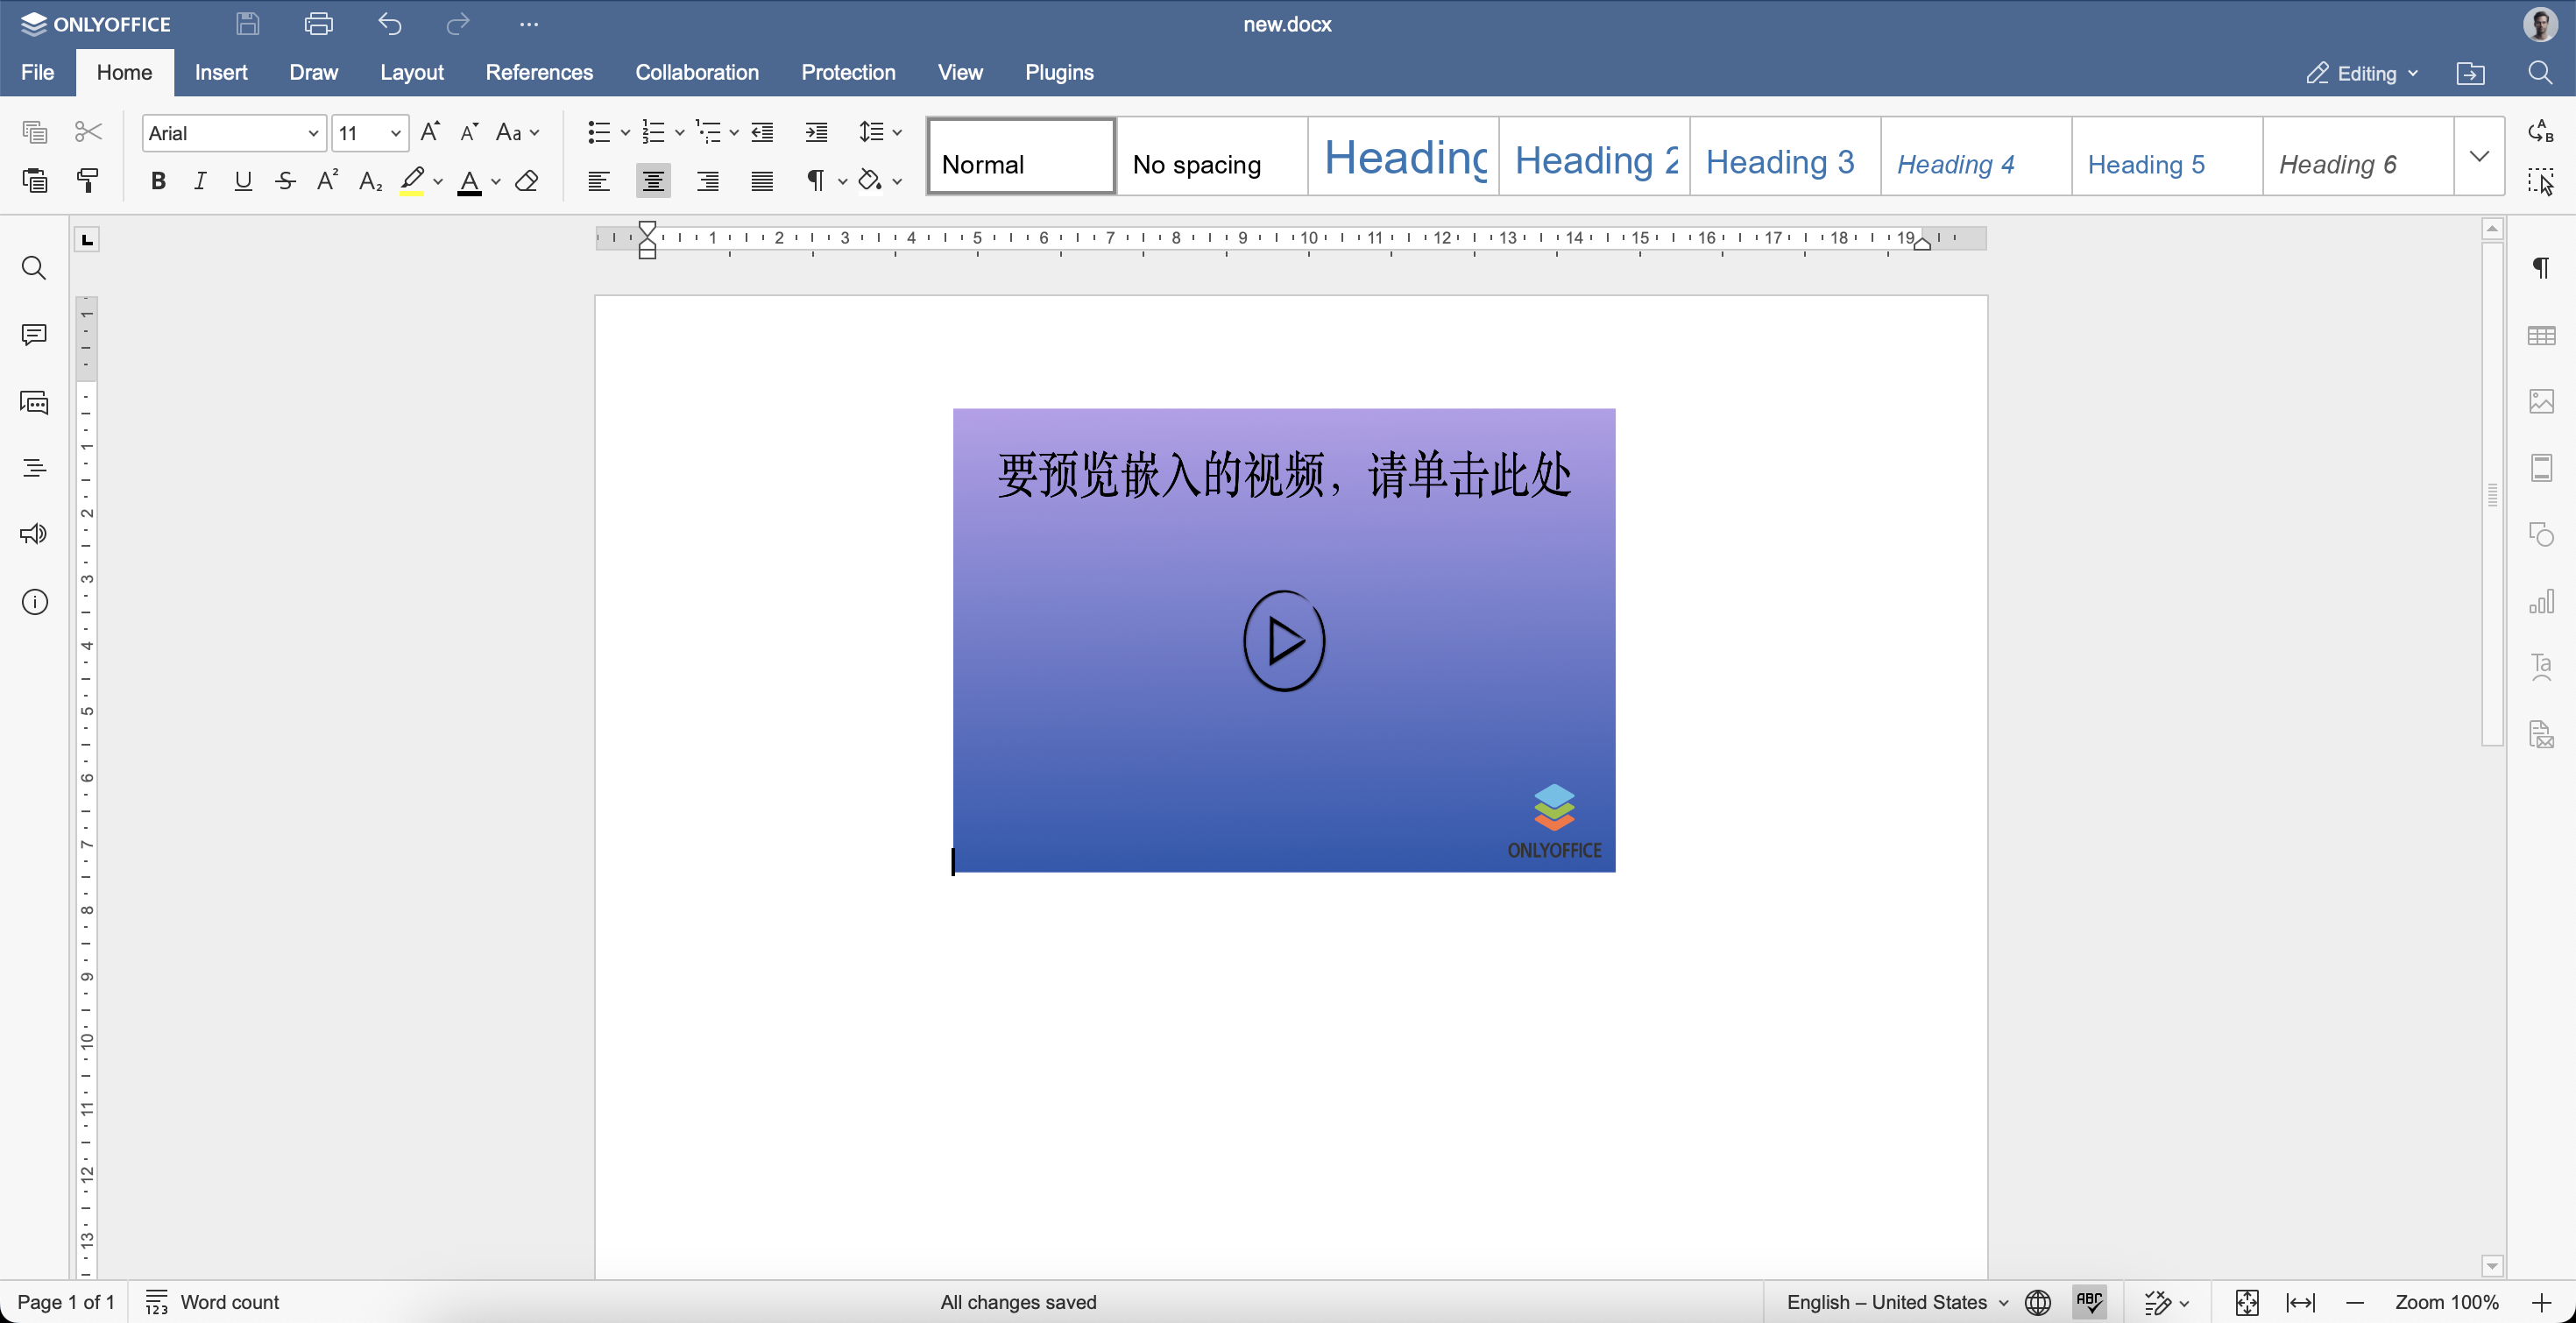Click the play button on embedded video
Viewport: 2576px width, 1323px height.
[x=1284, y=641]
